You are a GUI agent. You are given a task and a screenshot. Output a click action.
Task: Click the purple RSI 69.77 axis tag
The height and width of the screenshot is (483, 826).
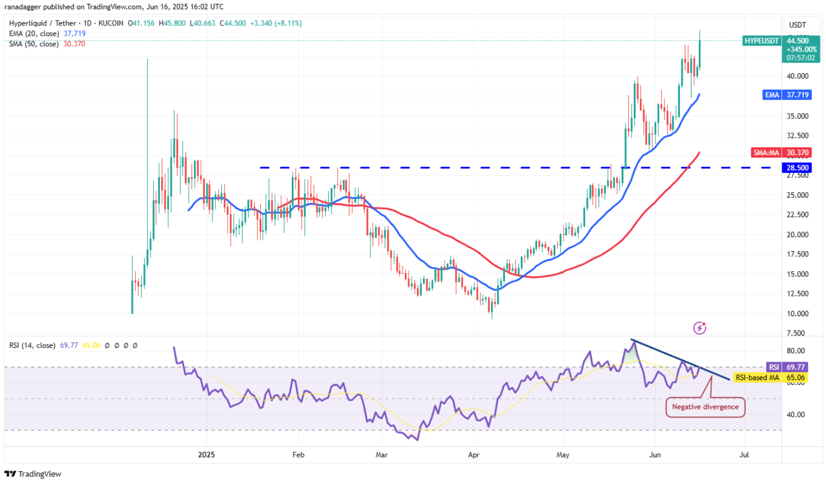click(787, 367)
